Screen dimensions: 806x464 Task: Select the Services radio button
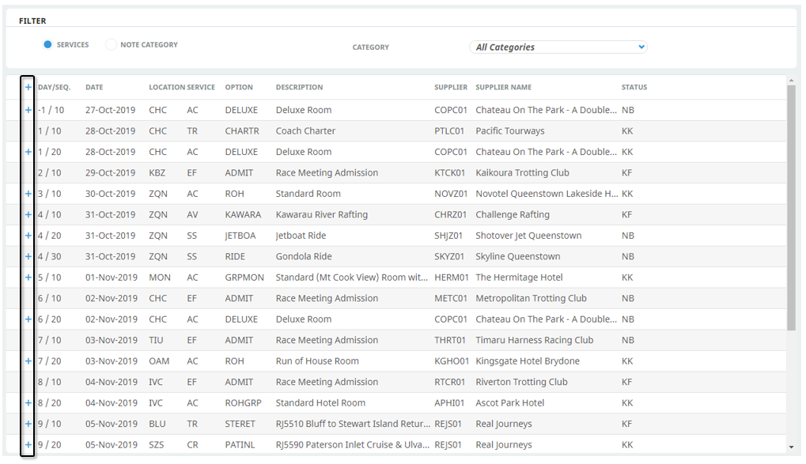click(47, 45)
